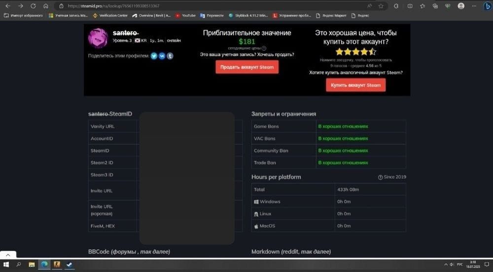Screen dimensions: 493x272
Task: Click the site lock icon in address bar
Action: [61, 6]
